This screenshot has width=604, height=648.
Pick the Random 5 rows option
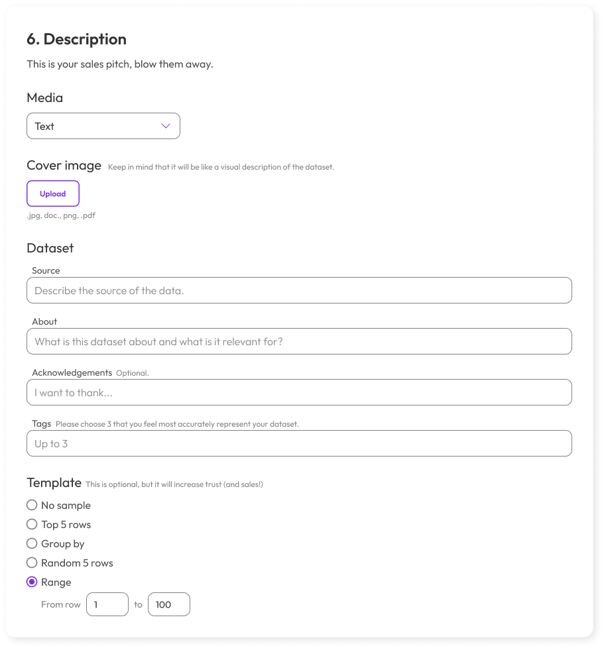(32, 563)
